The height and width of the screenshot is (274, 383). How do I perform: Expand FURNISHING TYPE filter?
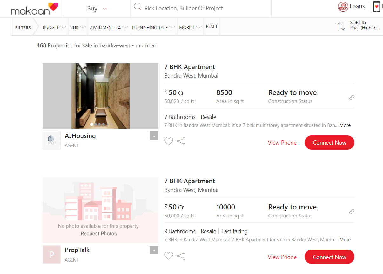pyautogui.click(x=153, y=27)
